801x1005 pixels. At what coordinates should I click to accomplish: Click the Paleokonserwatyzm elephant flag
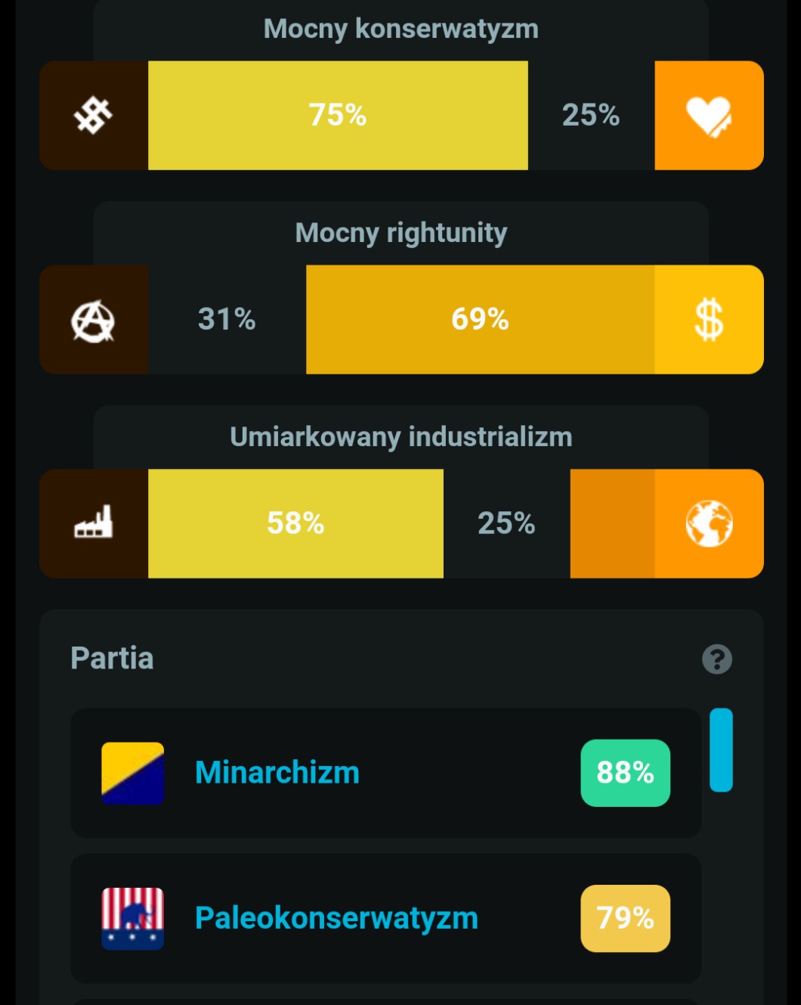click(132, 918)
